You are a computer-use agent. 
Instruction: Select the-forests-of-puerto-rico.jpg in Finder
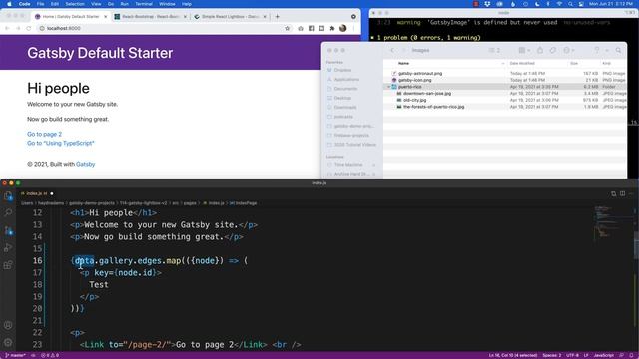pos(433,107)
